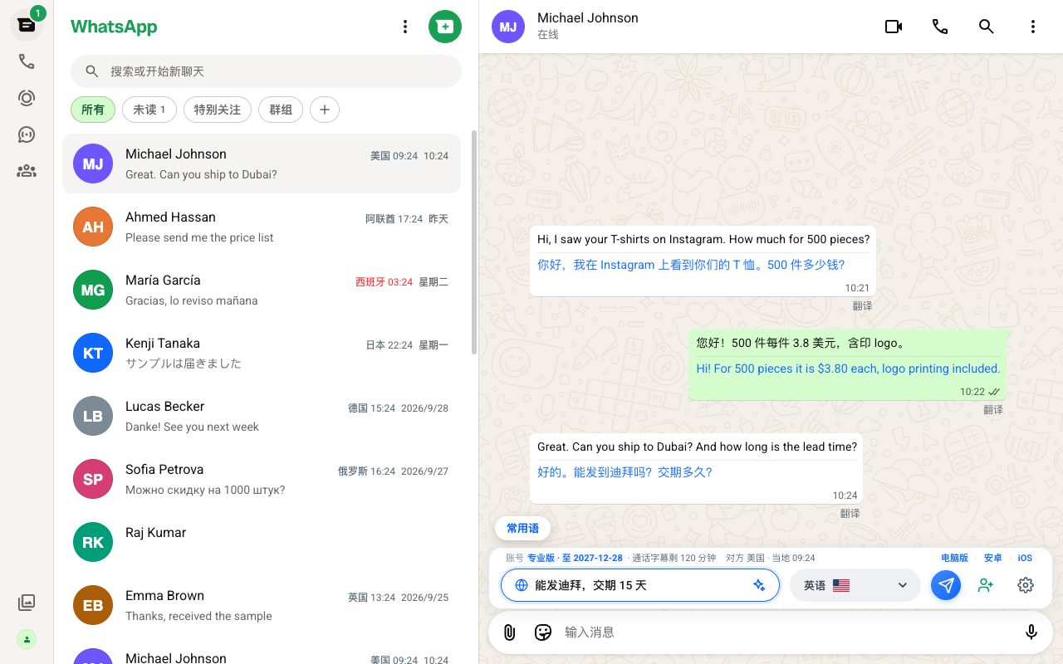Select the 群组 filter tab
The height and width of the screenshot is (664, 1063).
point(281,110)
